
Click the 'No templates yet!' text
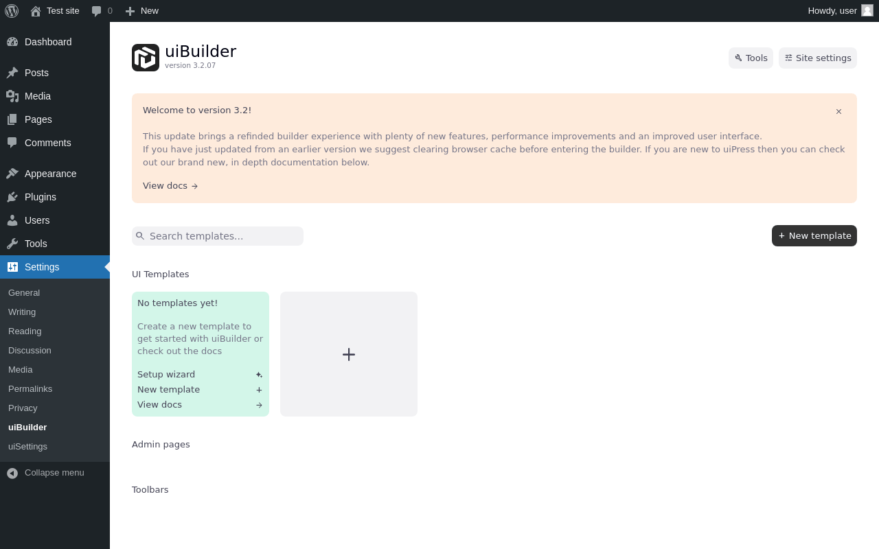coord(177,303)
